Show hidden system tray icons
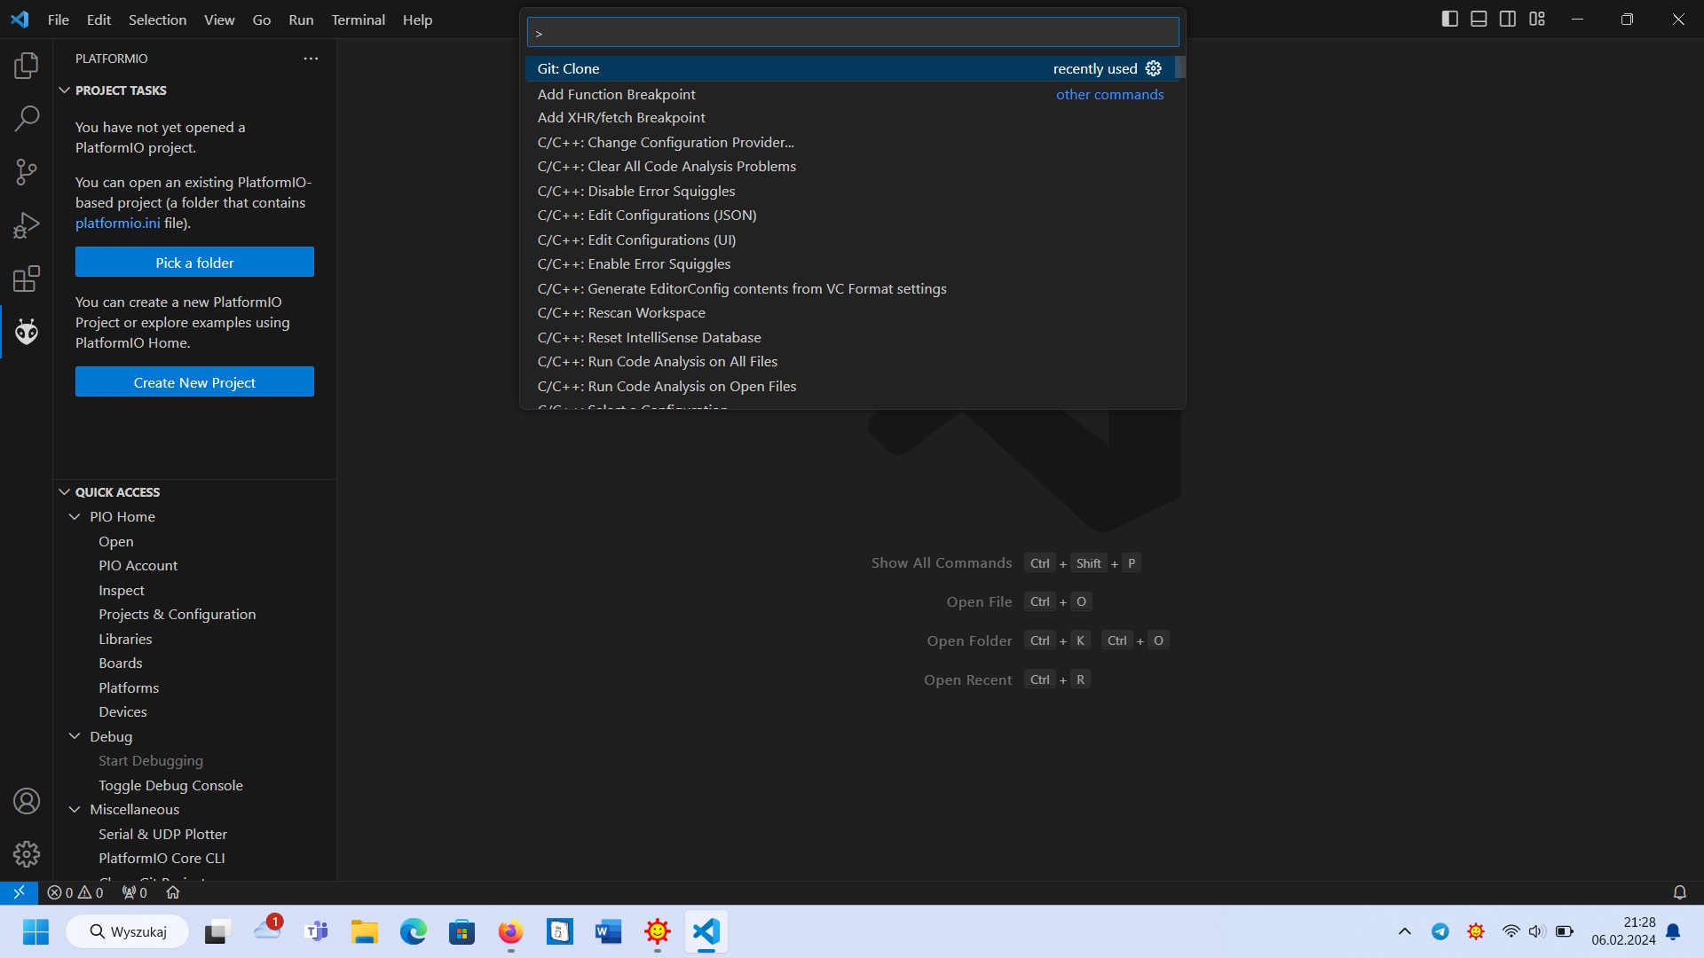The image size is (1704, 958). click(x=1404, y=931)
